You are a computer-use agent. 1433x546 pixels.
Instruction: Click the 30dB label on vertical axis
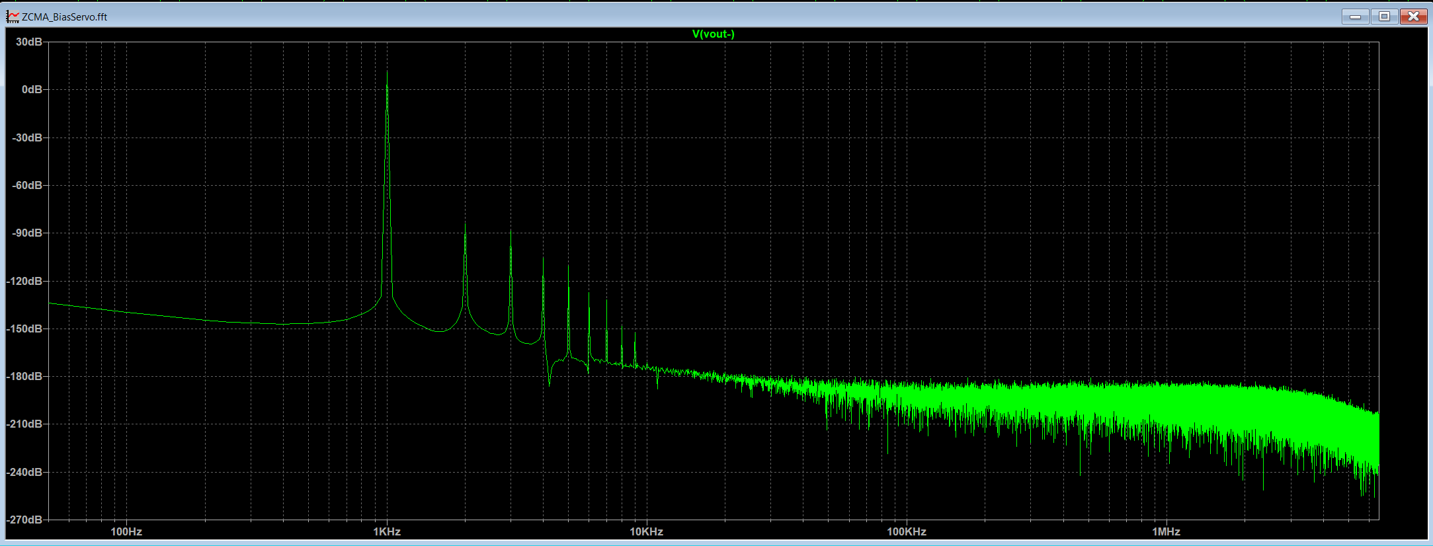pyautogui.click(x=29, y=42)
